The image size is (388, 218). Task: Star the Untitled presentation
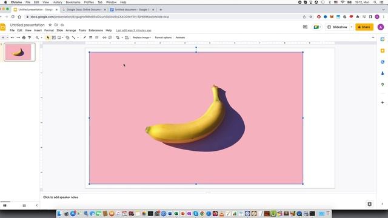pos(50,25)
